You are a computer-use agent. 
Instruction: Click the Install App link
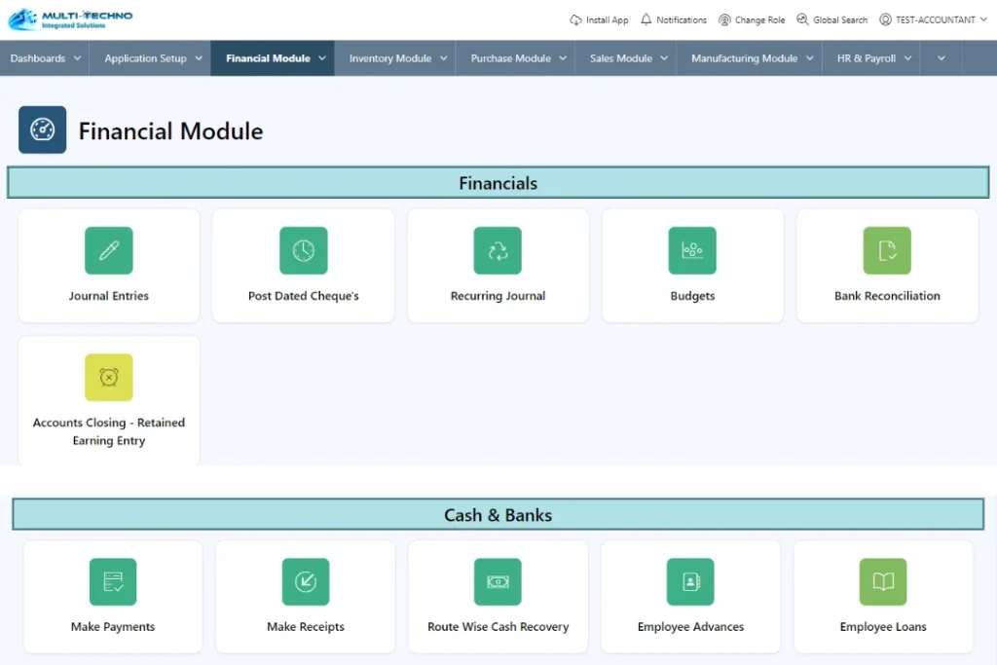tap(599, 19)
